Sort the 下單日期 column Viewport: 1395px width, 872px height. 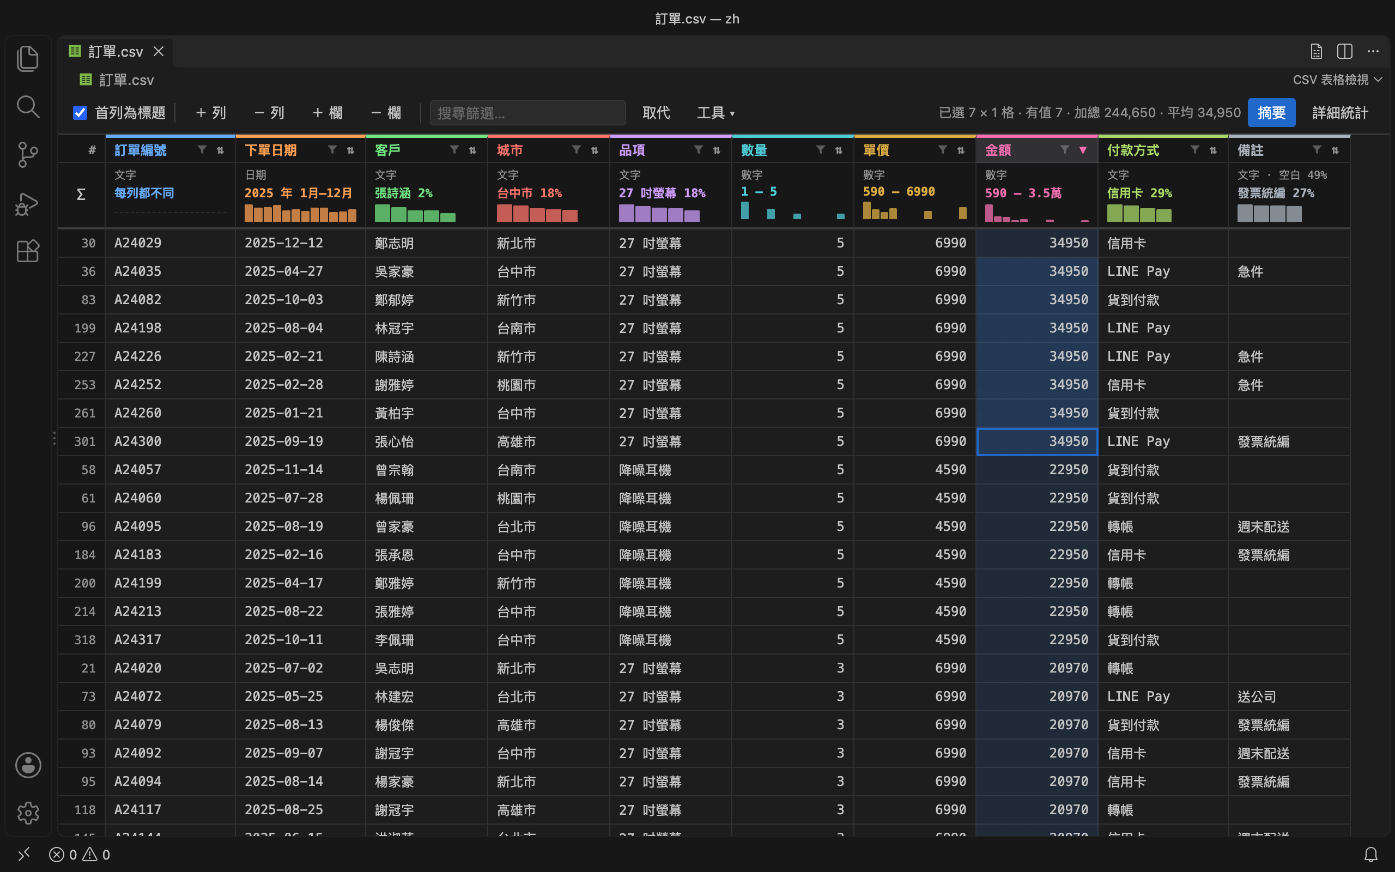pos(350,150)
